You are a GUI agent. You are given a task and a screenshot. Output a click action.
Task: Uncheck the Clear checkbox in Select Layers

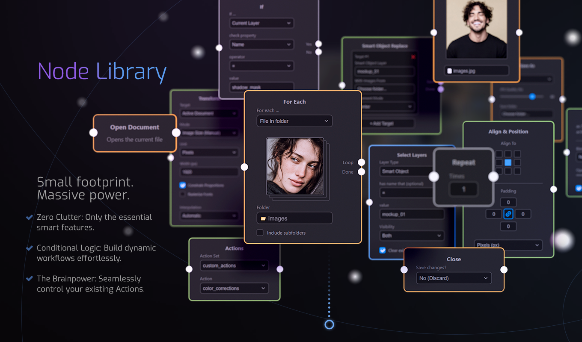coord(383,250)
